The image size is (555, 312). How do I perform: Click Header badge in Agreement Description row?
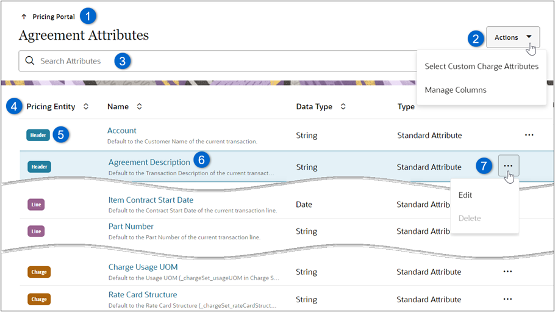pyautogui.click(x=39, y=167)
